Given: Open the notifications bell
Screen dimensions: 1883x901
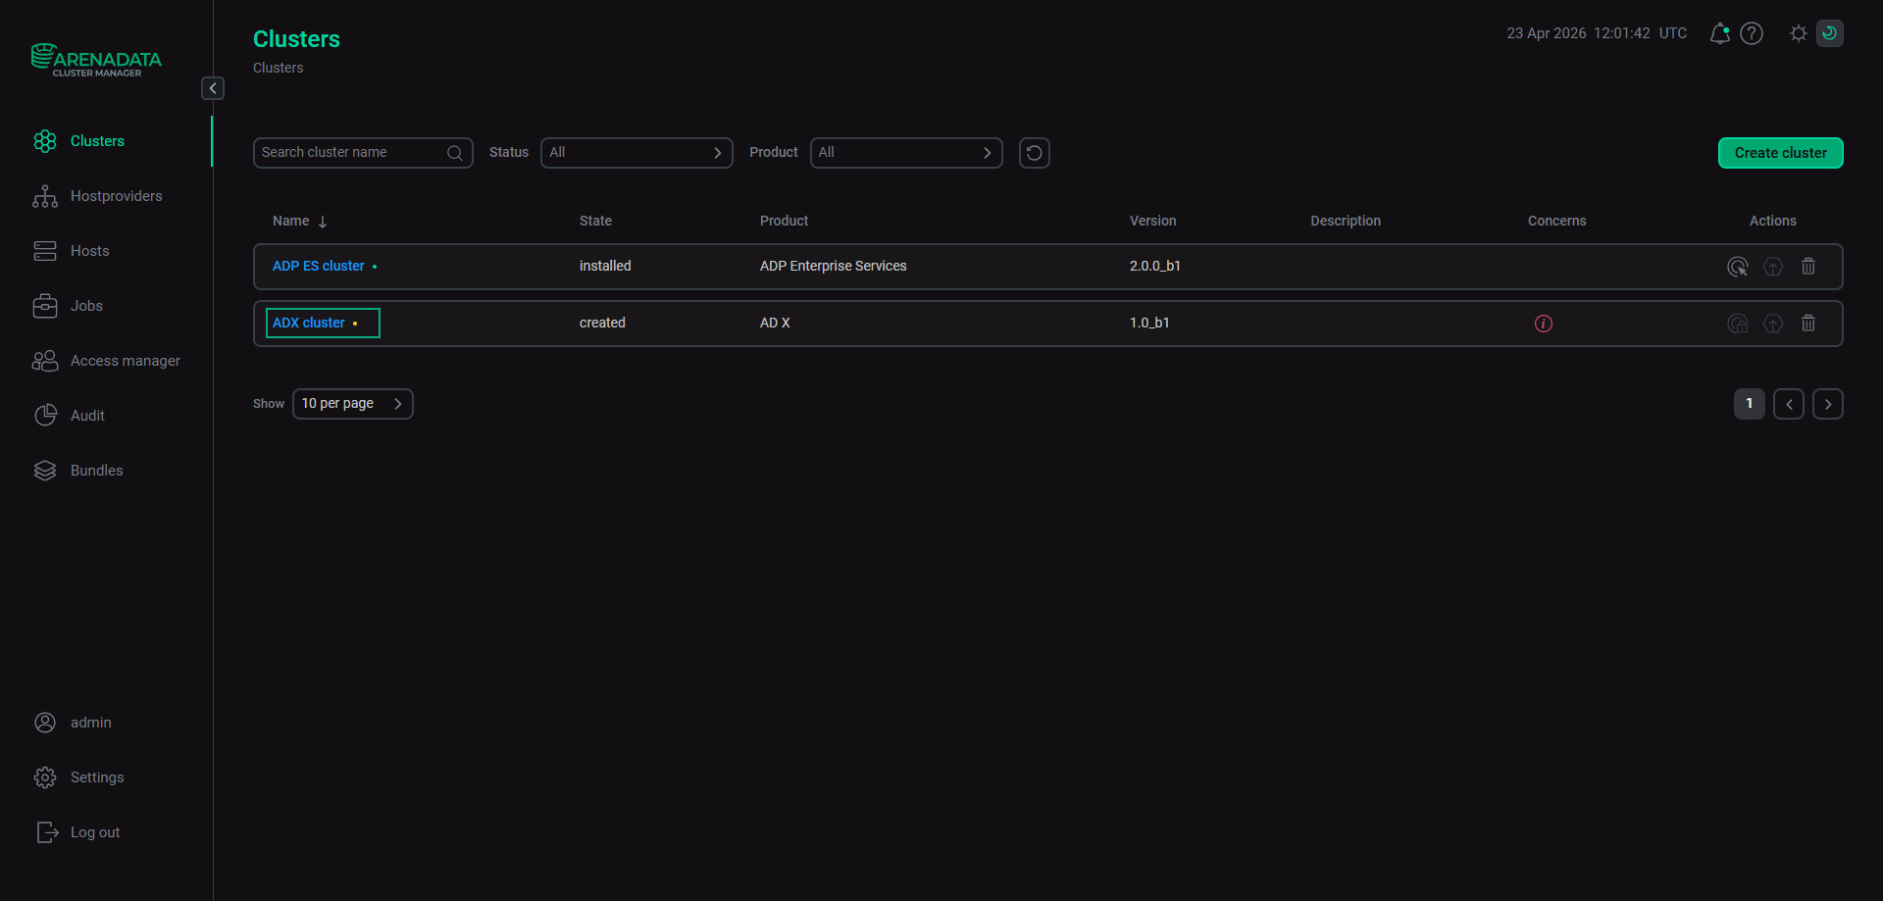Looking at the screenshot, I should [1719, 33].
